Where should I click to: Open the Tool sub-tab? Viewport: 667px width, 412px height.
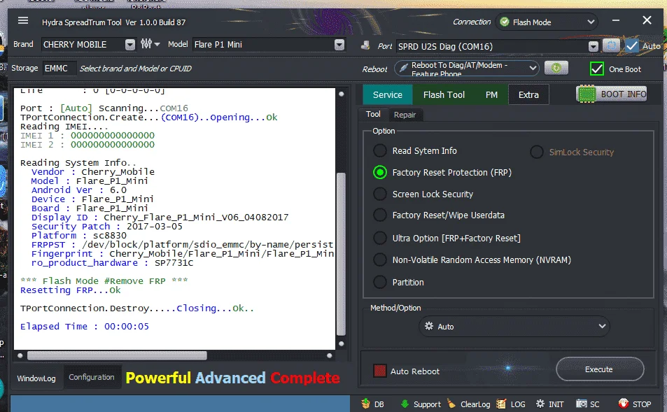[373, 114]
